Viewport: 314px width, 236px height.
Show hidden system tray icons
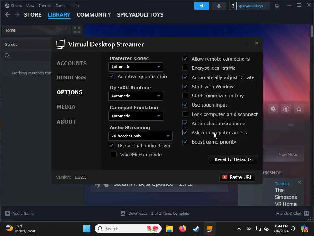point(239,229)
